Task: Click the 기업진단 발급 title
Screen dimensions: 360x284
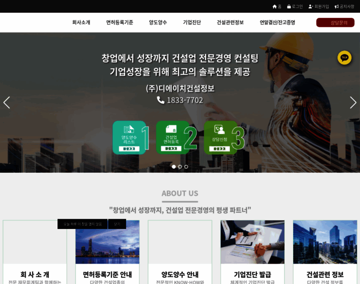Action: click(252, 275)
